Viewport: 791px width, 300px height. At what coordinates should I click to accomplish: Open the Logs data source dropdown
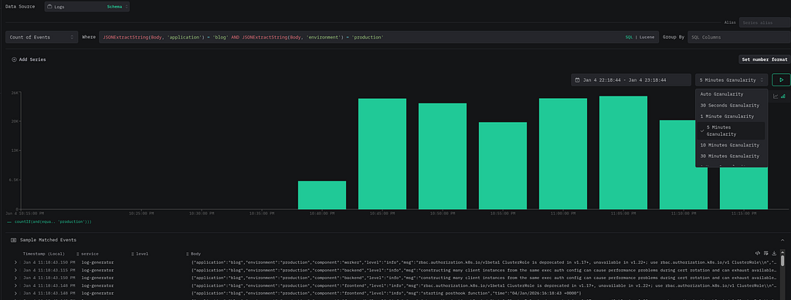(87, 6)
